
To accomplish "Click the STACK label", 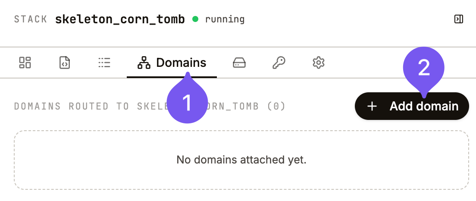I will point(31,19).
